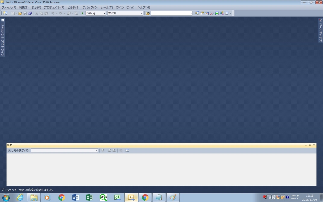Click the Redo arrow icon

pos(61,13)
